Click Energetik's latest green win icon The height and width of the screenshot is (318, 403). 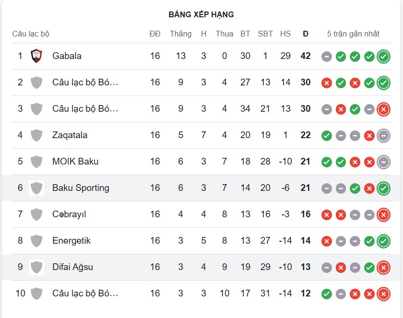tap(382, 241)
